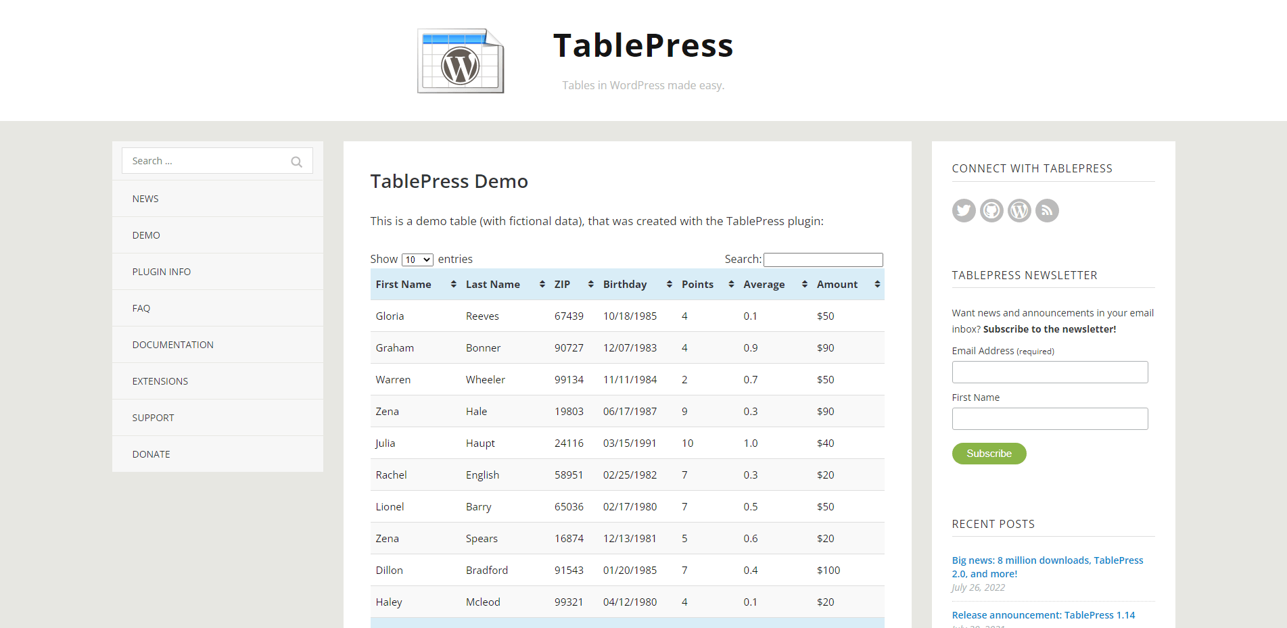Screen dimensions: 1287x628
Task: Open the NEWS menu item
Action: pos(218,199)
